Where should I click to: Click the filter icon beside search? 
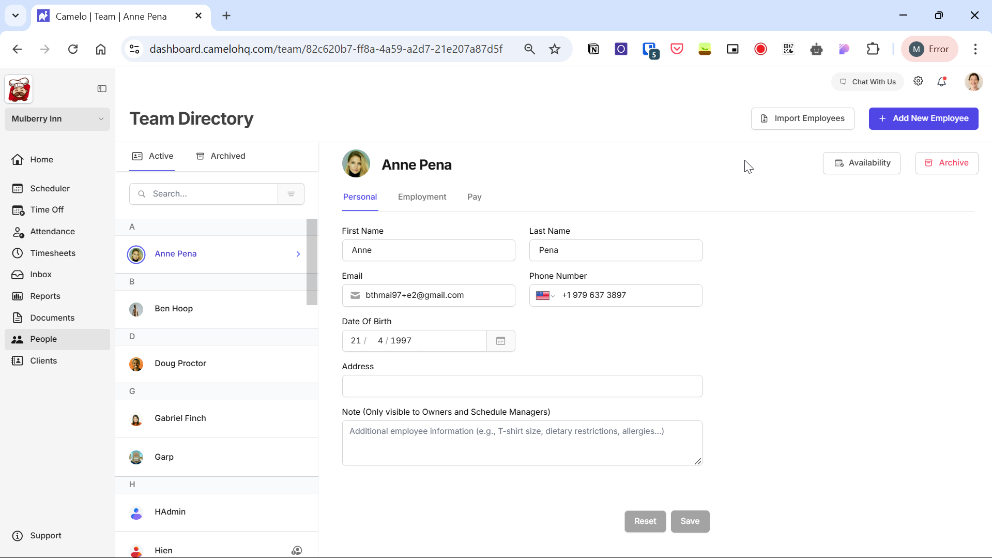point(291,194)
